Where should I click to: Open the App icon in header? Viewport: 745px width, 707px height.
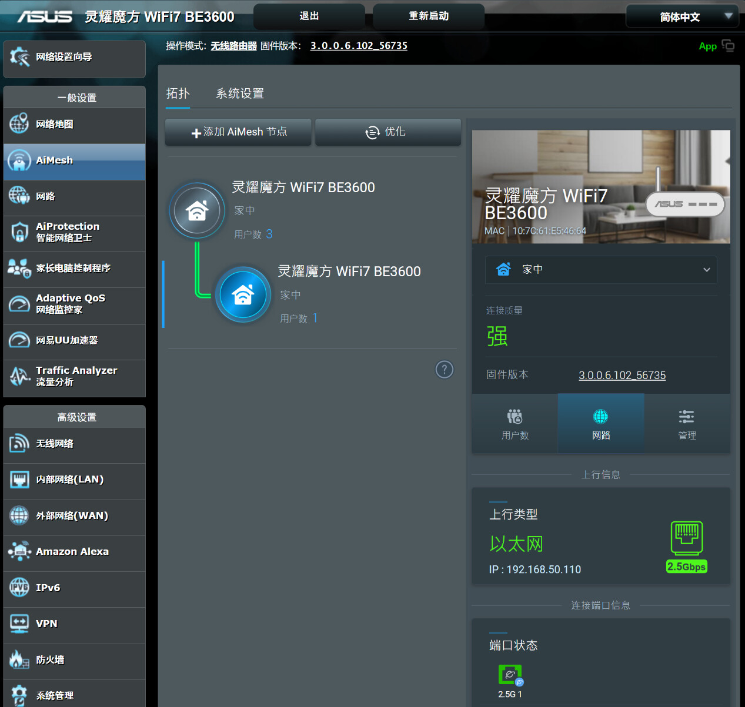pyautogui.click(x=728, y=46)
